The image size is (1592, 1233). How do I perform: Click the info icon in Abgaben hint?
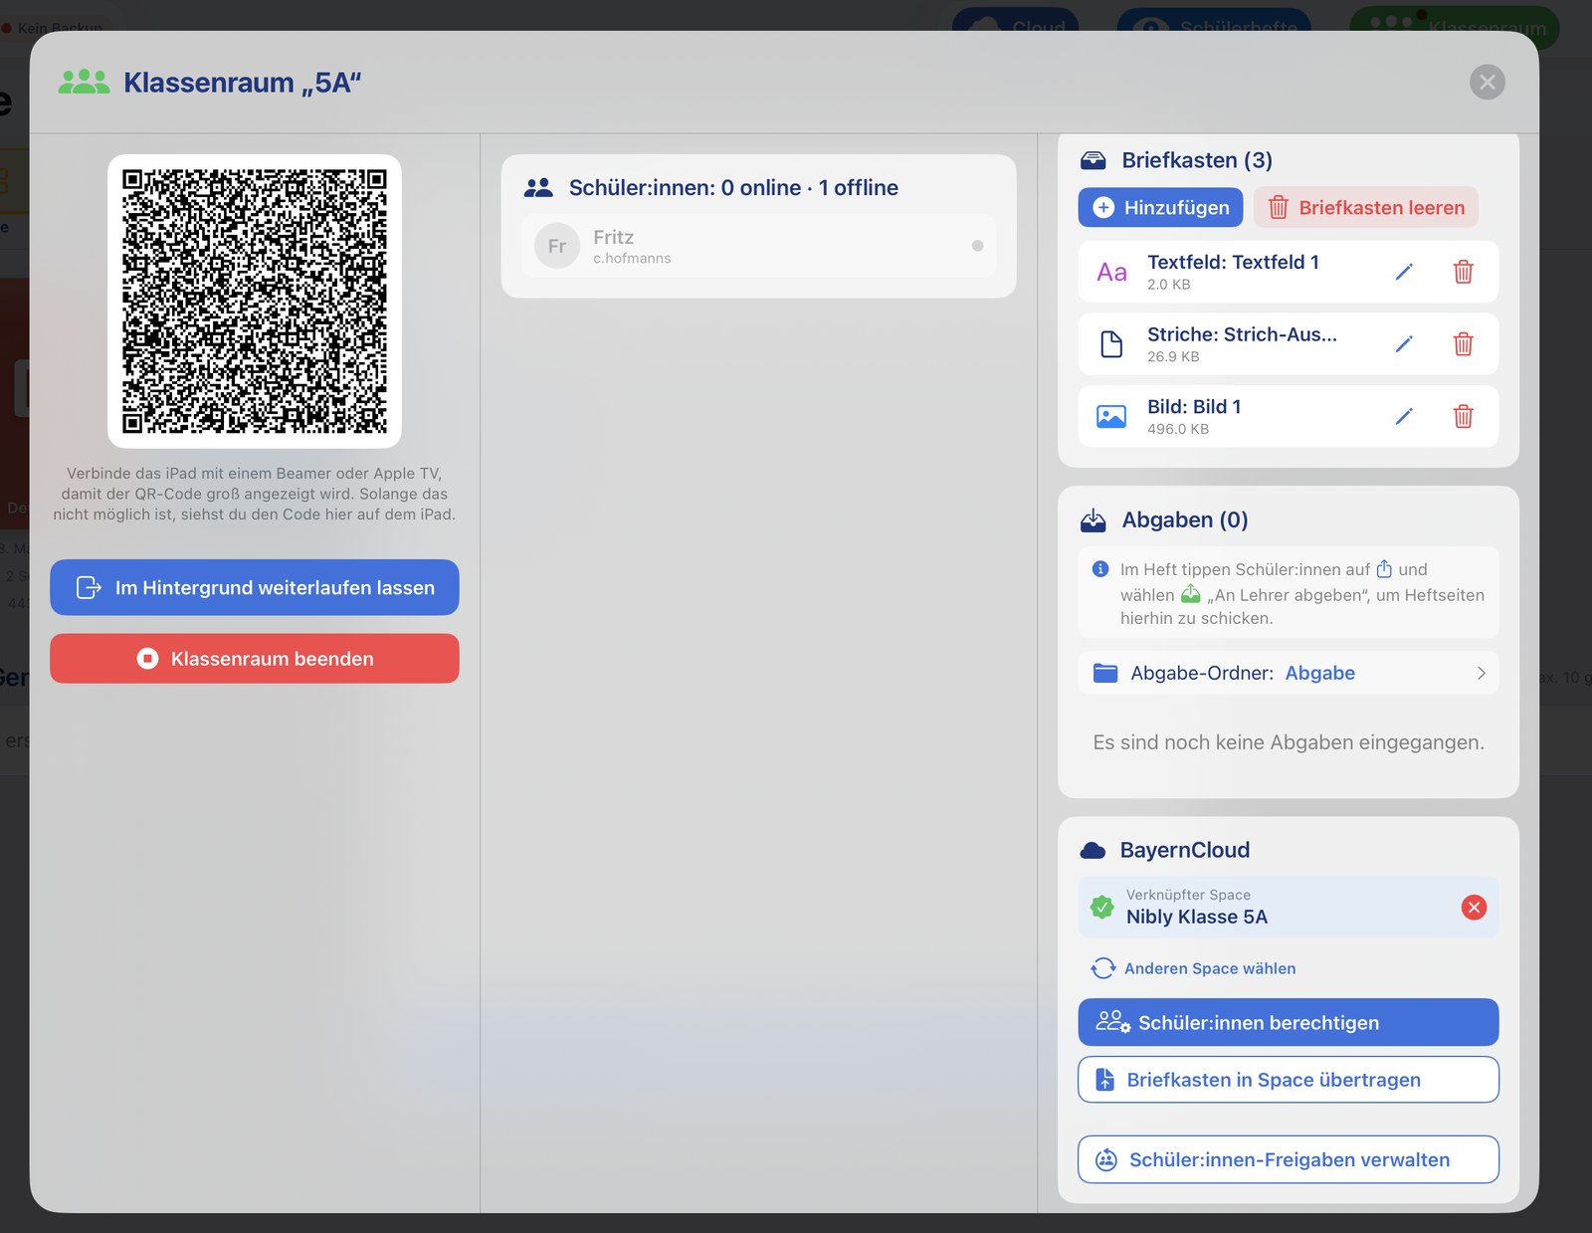pyautogui.click(x=1100, y=569)
